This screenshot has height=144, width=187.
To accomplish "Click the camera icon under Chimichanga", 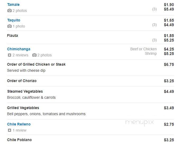I will pos(34,55).
